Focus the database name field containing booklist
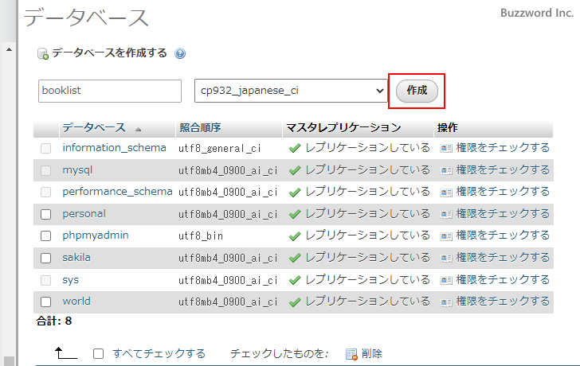The width and height of the screenshot is (580, 366). click(110, 91)
